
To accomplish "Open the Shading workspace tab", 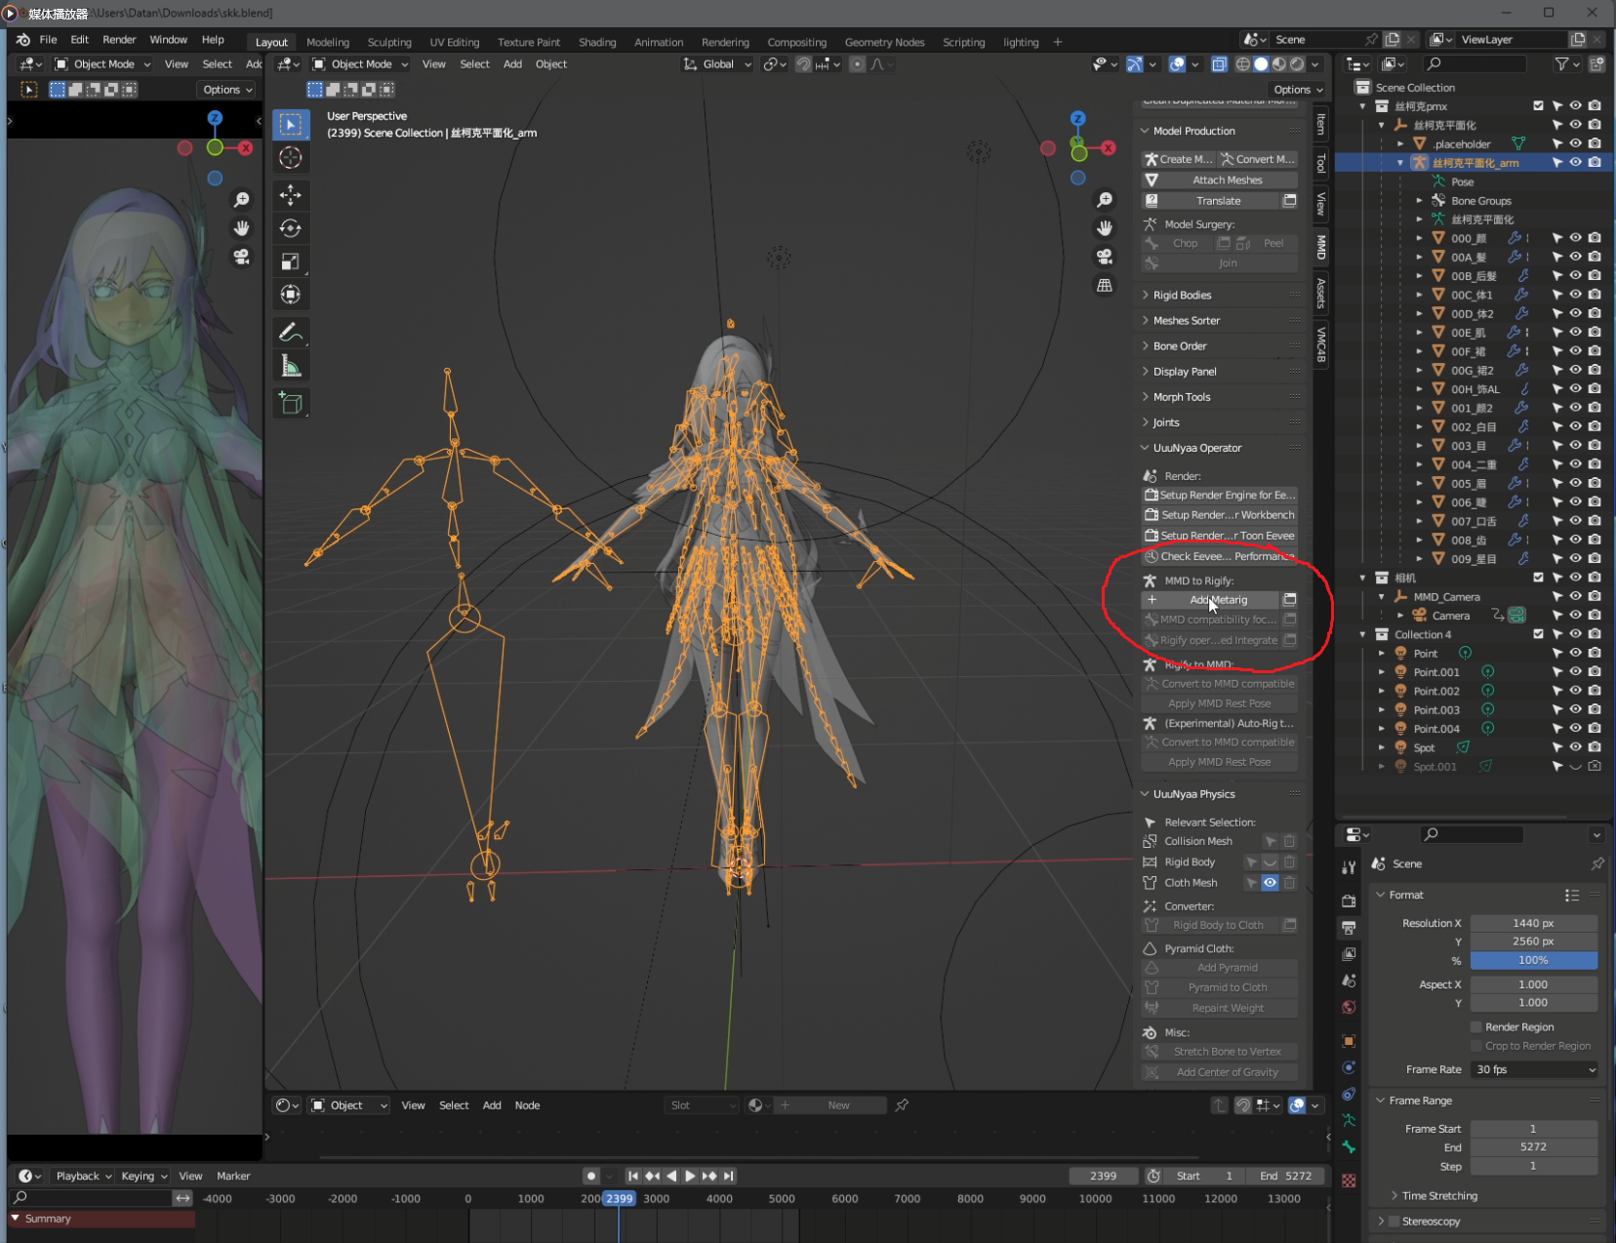I will click(596, 42).
